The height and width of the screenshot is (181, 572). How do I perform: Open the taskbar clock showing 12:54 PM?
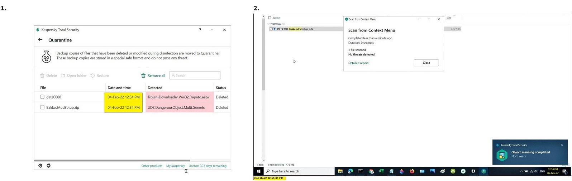[553, 171]
